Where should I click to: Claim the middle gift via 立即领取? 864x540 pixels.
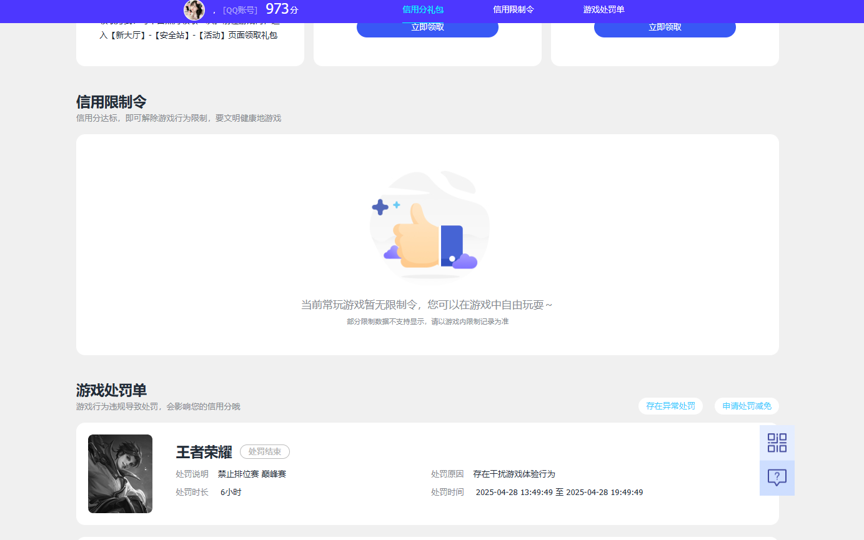click(427, 29)
